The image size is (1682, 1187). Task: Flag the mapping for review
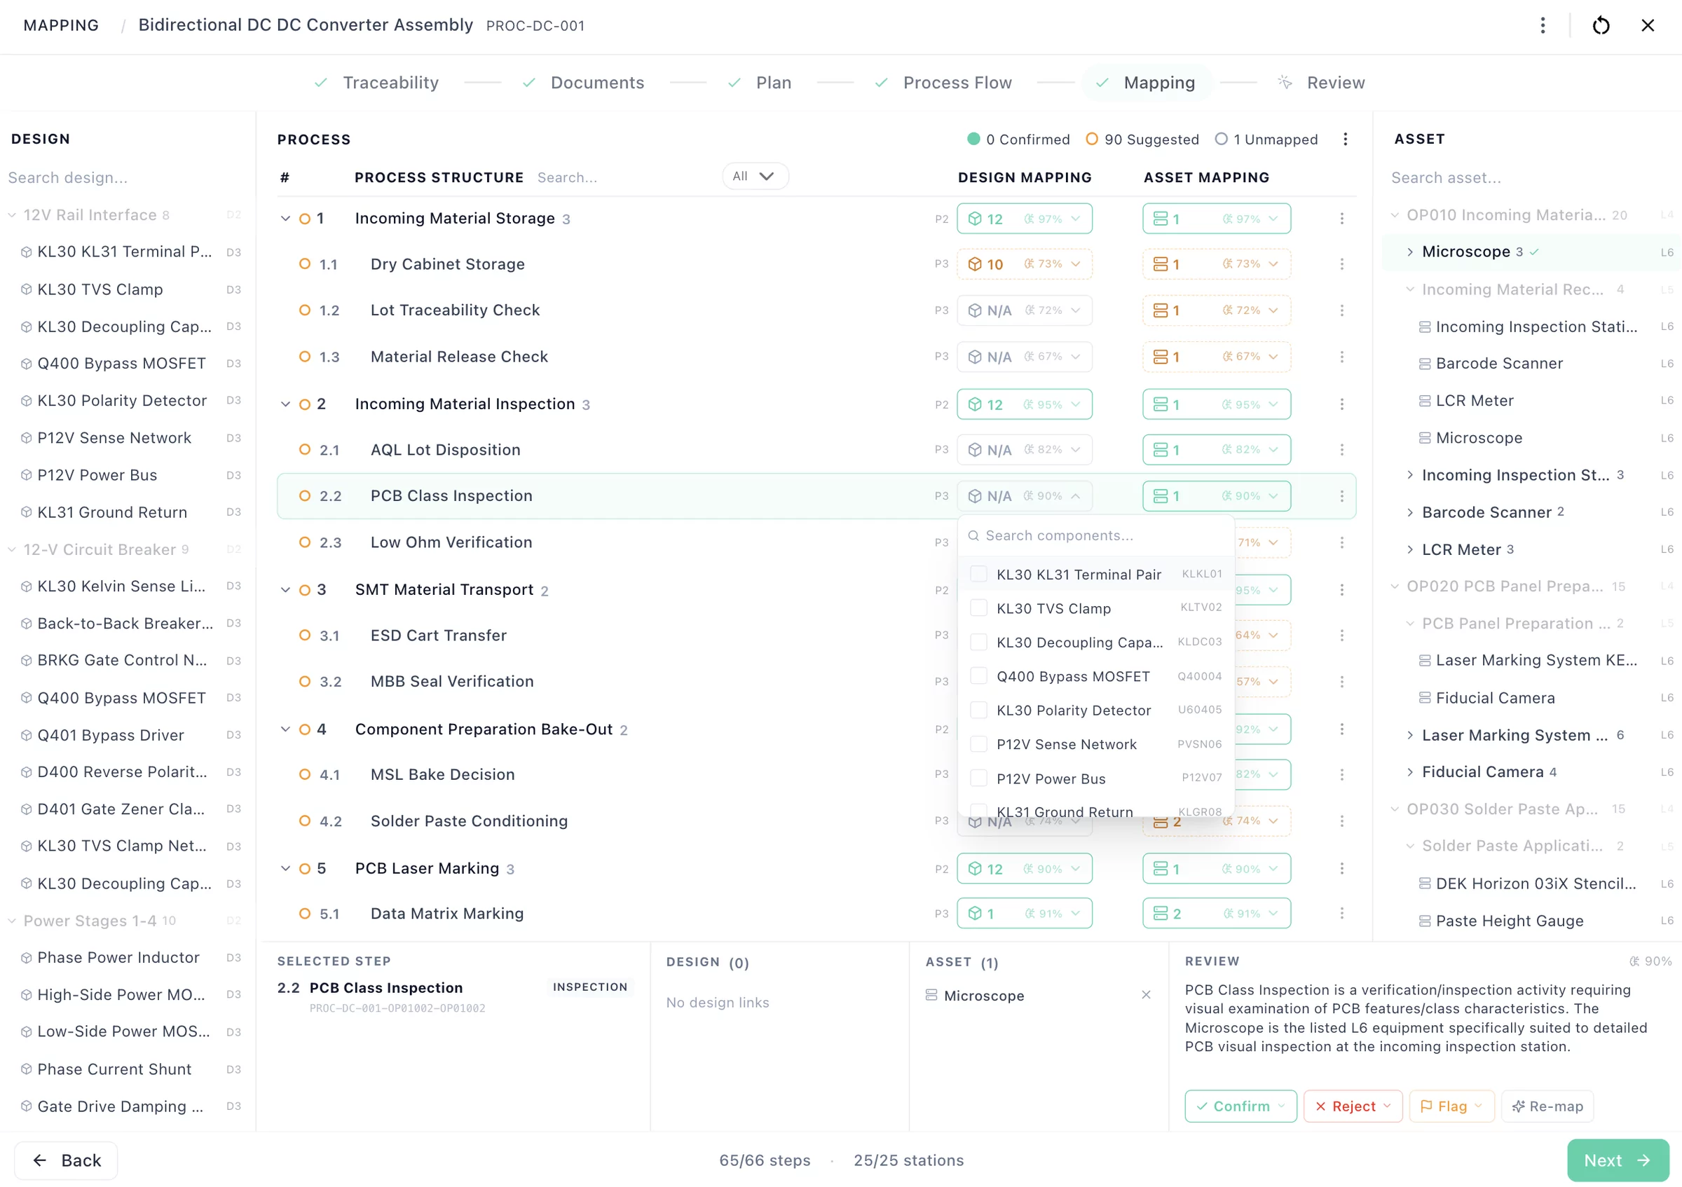click(x=1451, y=1106)
